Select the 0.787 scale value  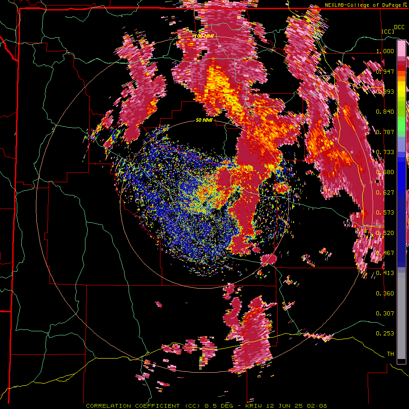click(x=385, y=132)
